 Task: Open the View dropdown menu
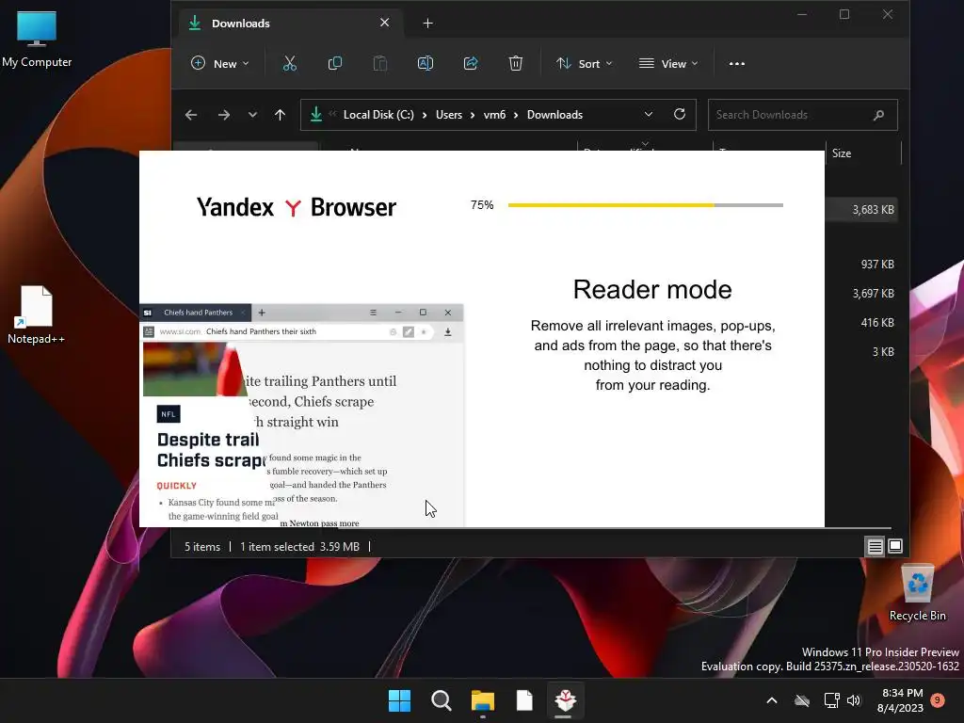pos(668,63)
